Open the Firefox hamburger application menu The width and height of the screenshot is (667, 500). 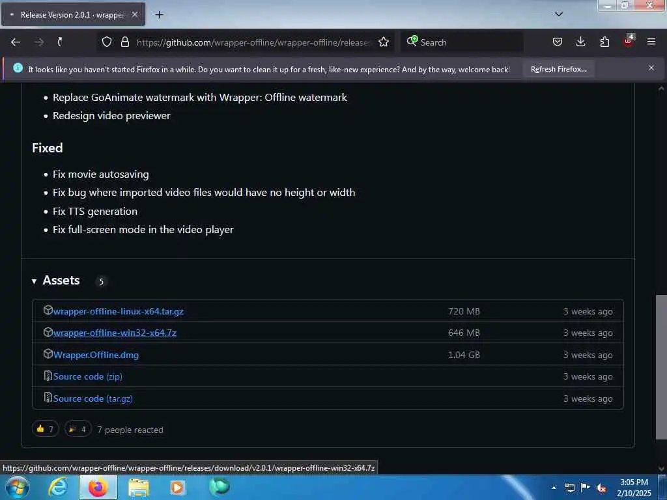[x=651, y=42]
